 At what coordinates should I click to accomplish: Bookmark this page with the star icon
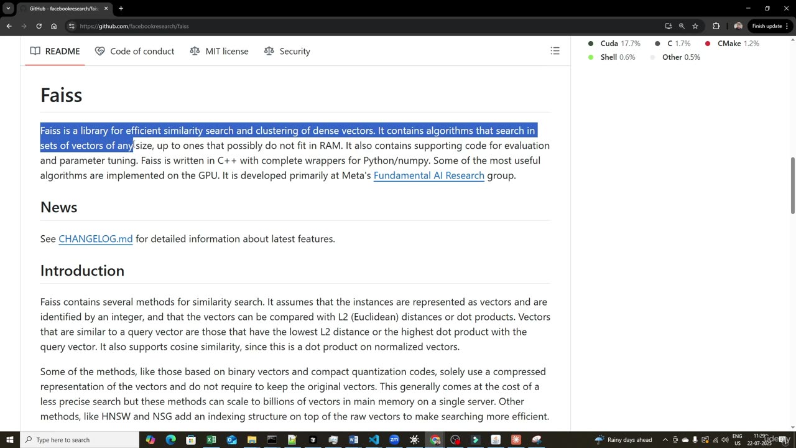coord(695,26)
